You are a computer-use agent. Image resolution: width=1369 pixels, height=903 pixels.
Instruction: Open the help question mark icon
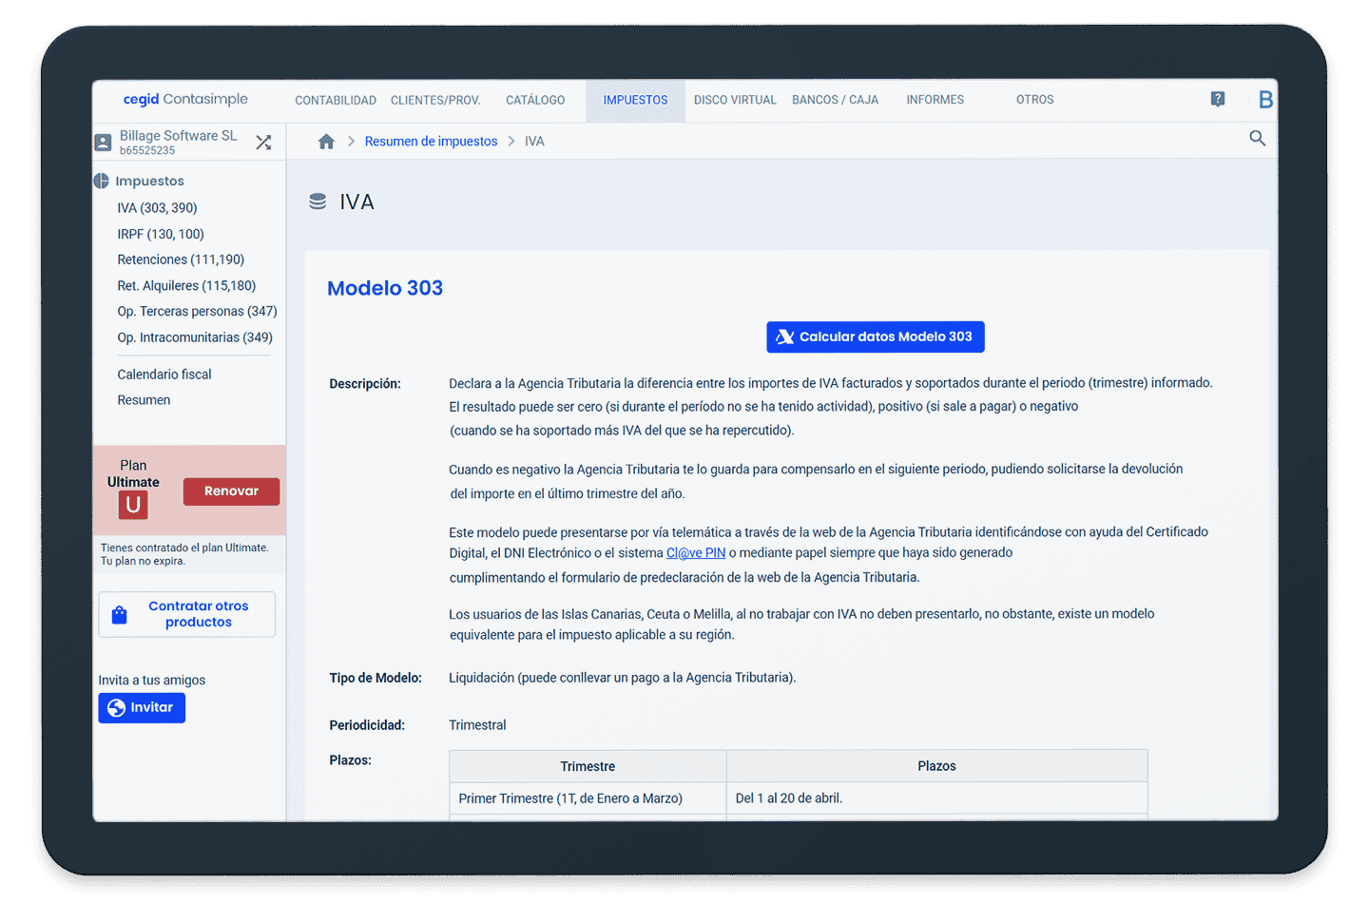click(x=1218, y=100)
